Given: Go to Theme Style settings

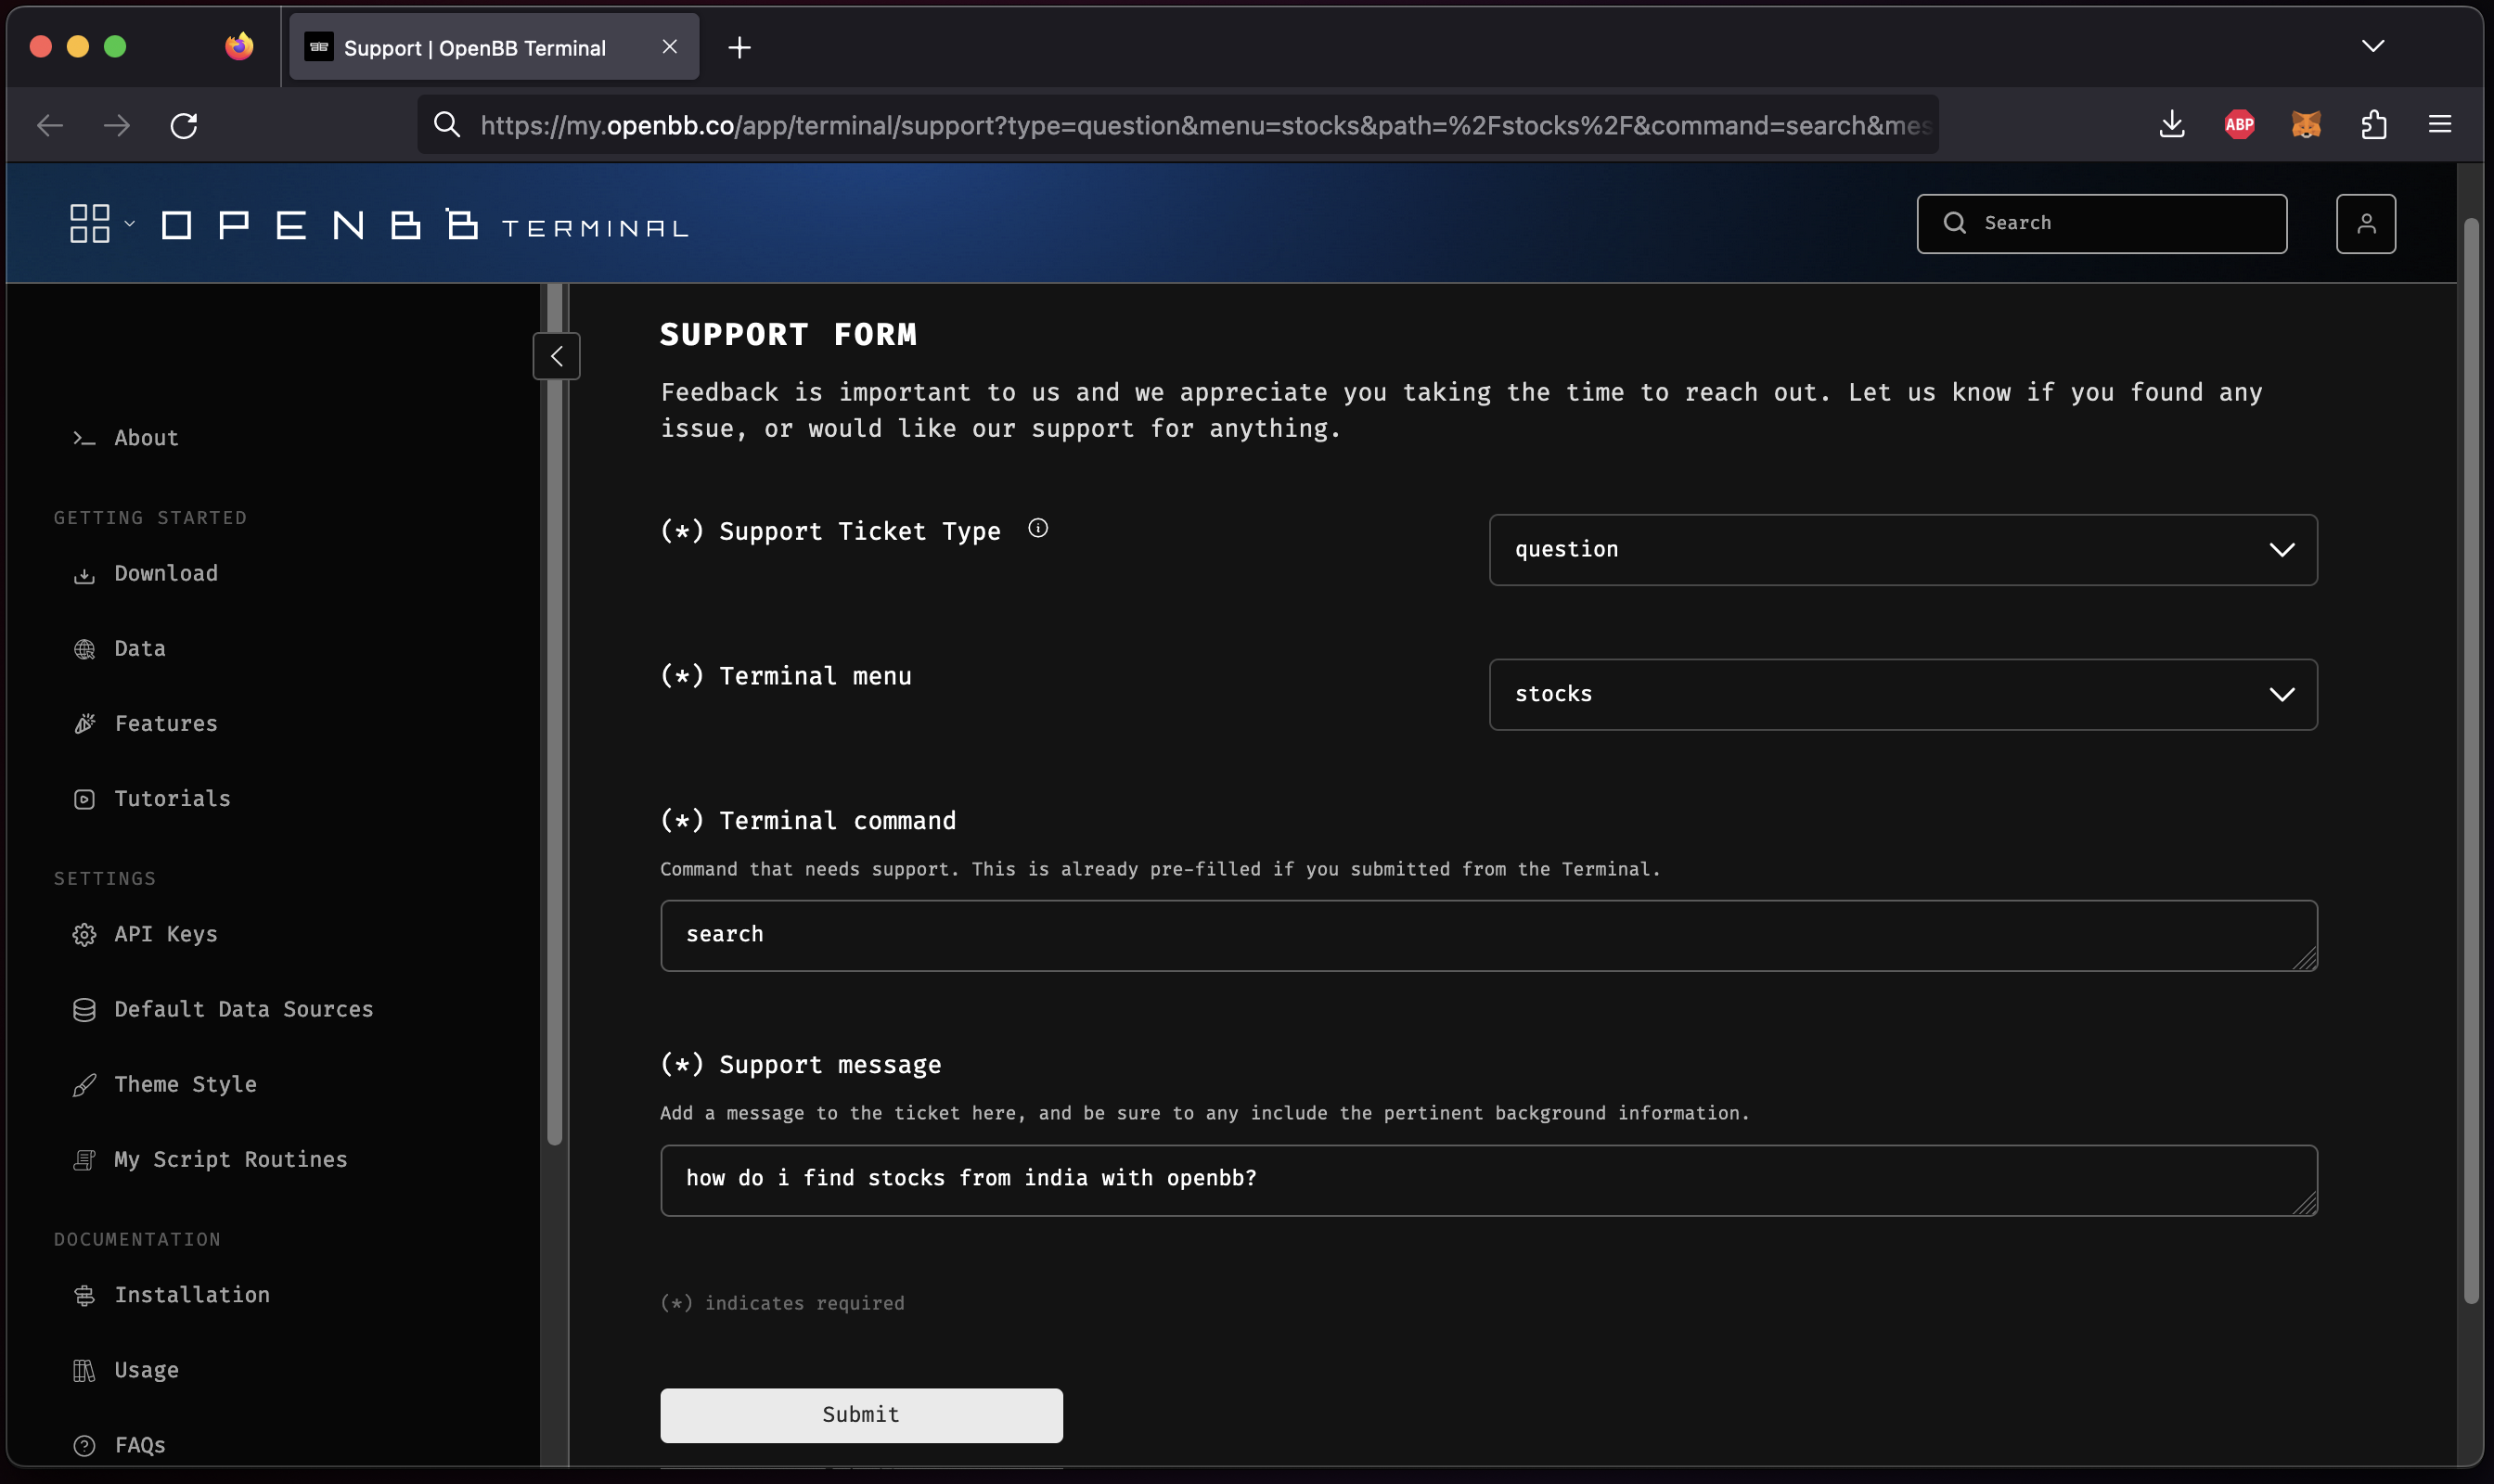Looking at the screenshot, I should click(185, 1084).
